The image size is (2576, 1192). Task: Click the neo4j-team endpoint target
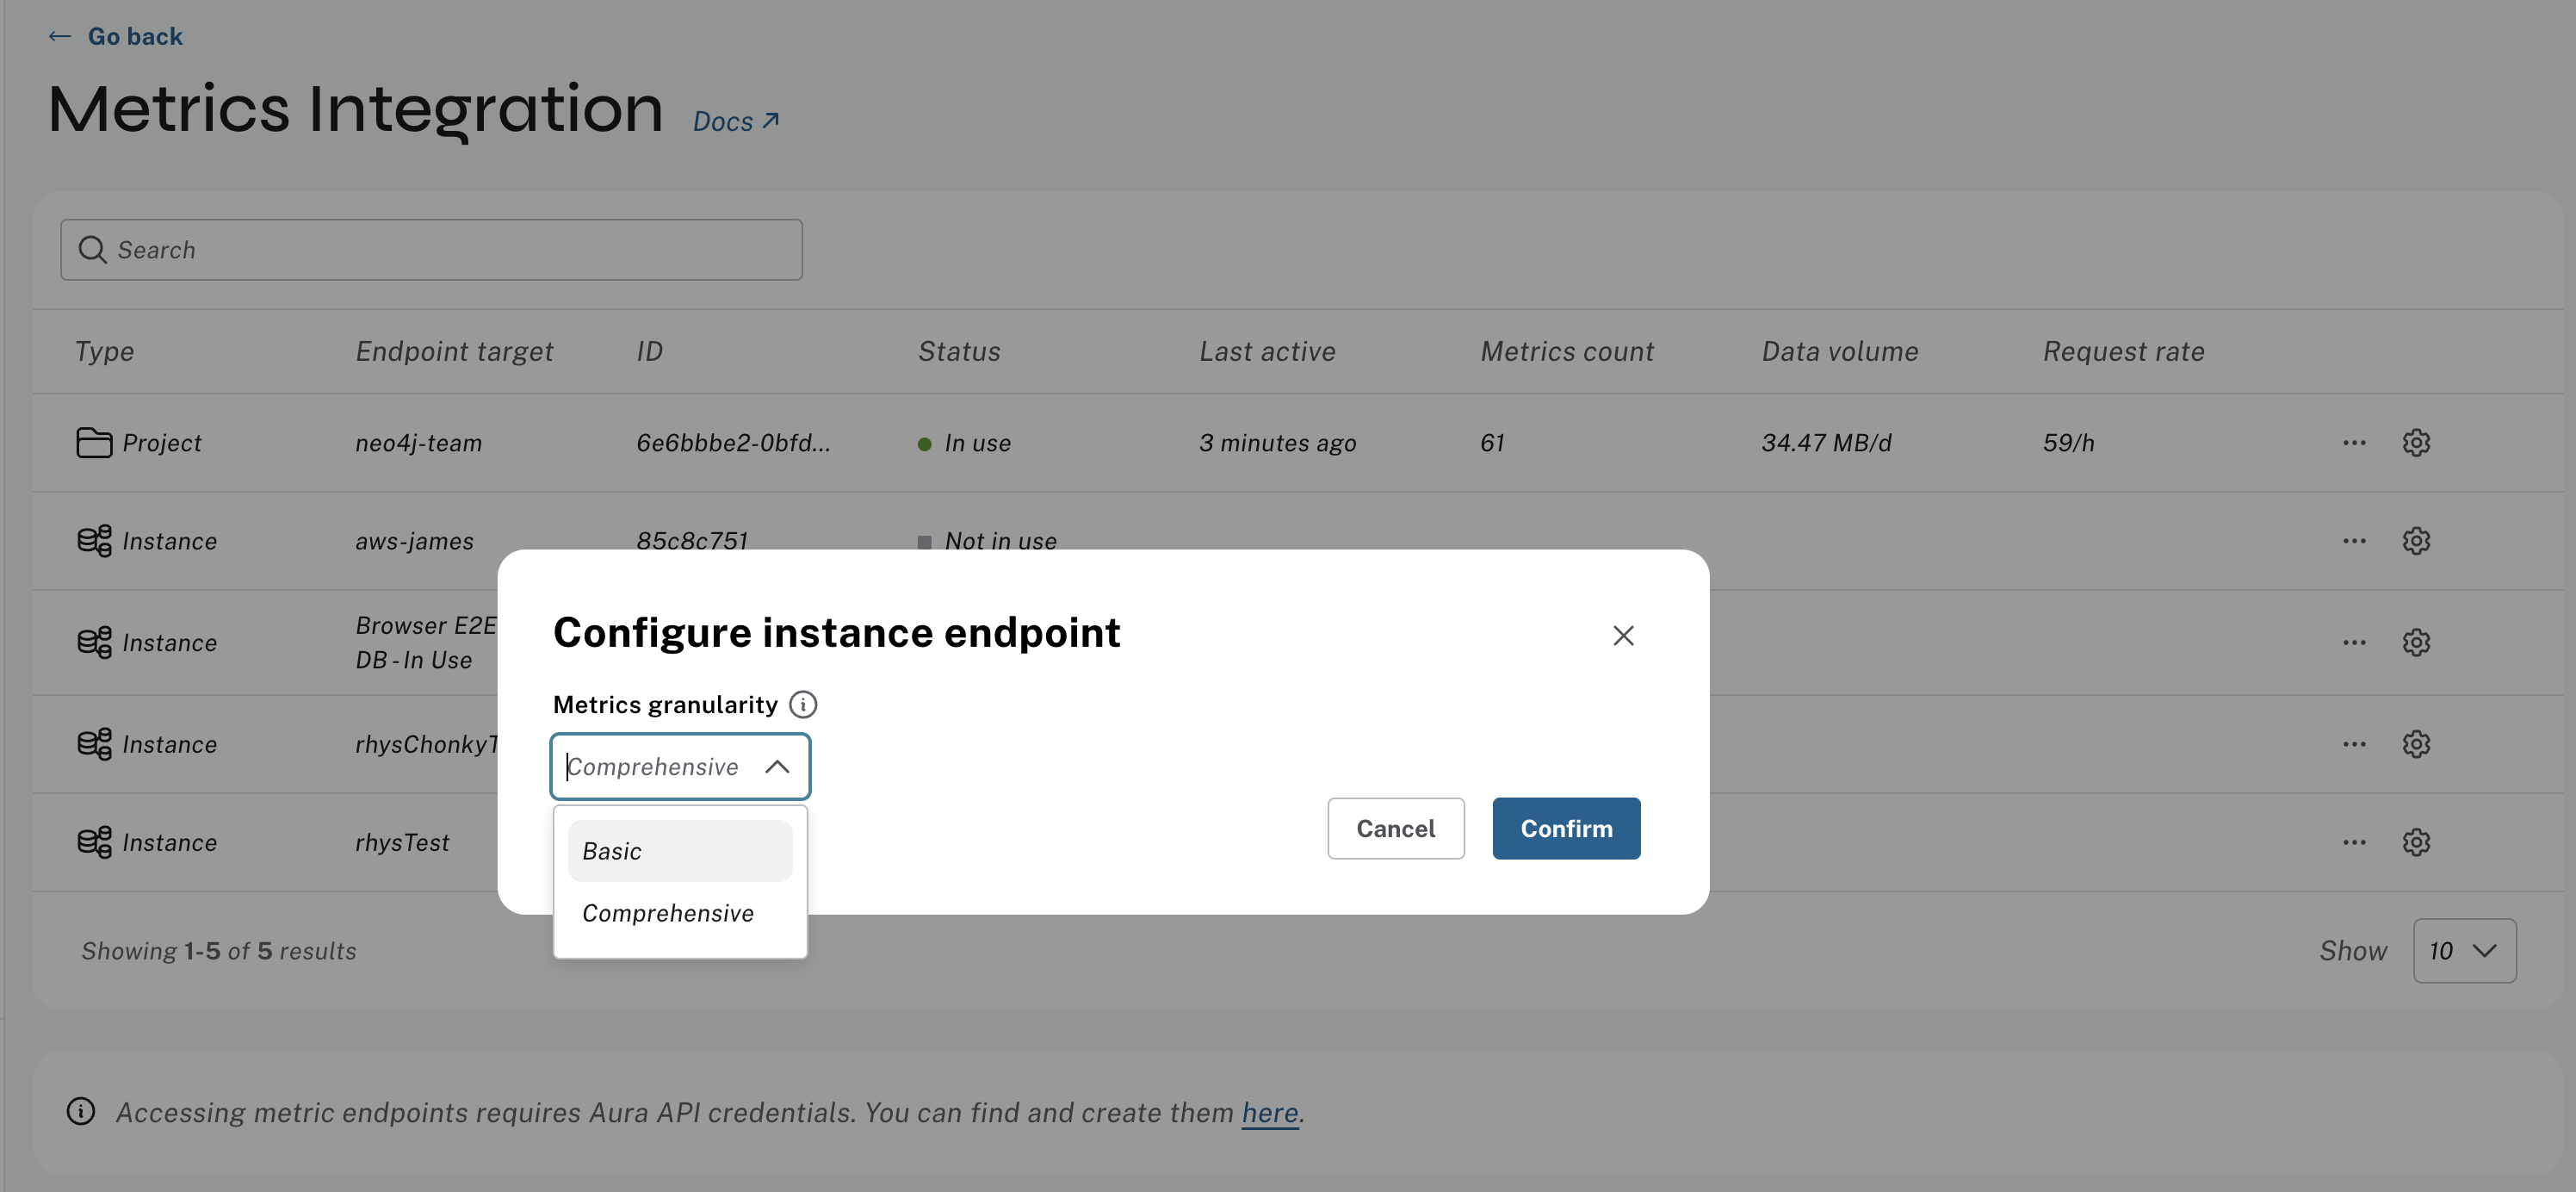(418, 443)
